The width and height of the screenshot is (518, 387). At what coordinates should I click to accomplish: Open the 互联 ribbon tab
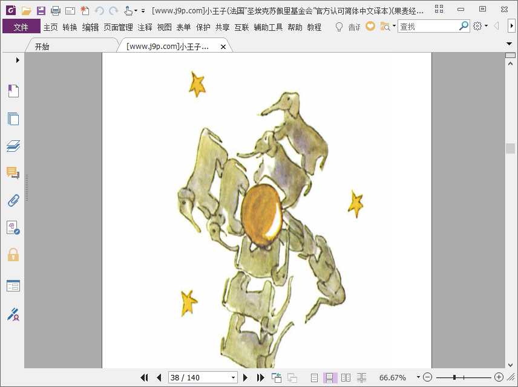241,27
